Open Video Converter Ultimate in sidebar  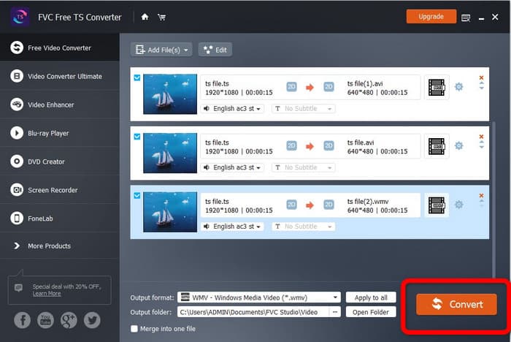pos(60,76)
